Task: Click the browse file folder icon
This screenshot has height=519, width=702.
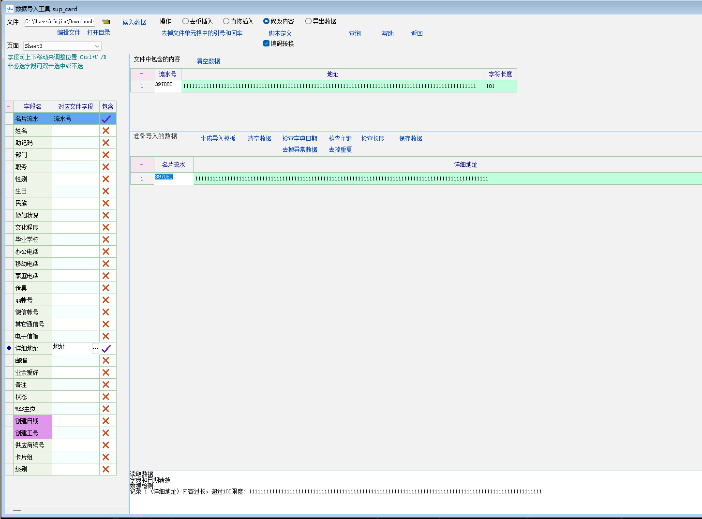Action: click(x=106, y=22)
